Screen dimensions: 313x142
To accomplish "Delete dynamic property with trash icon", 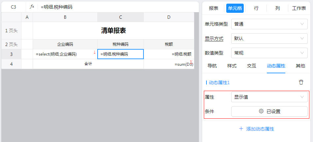I will (x=301, y=82).
